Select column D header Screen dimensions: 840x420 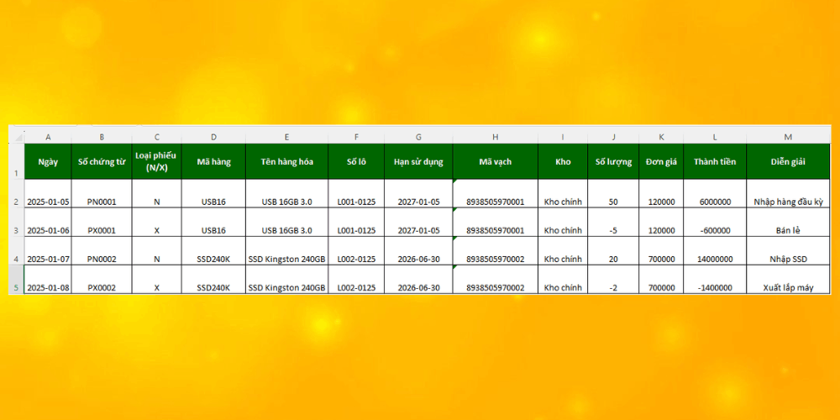(213, 138)
